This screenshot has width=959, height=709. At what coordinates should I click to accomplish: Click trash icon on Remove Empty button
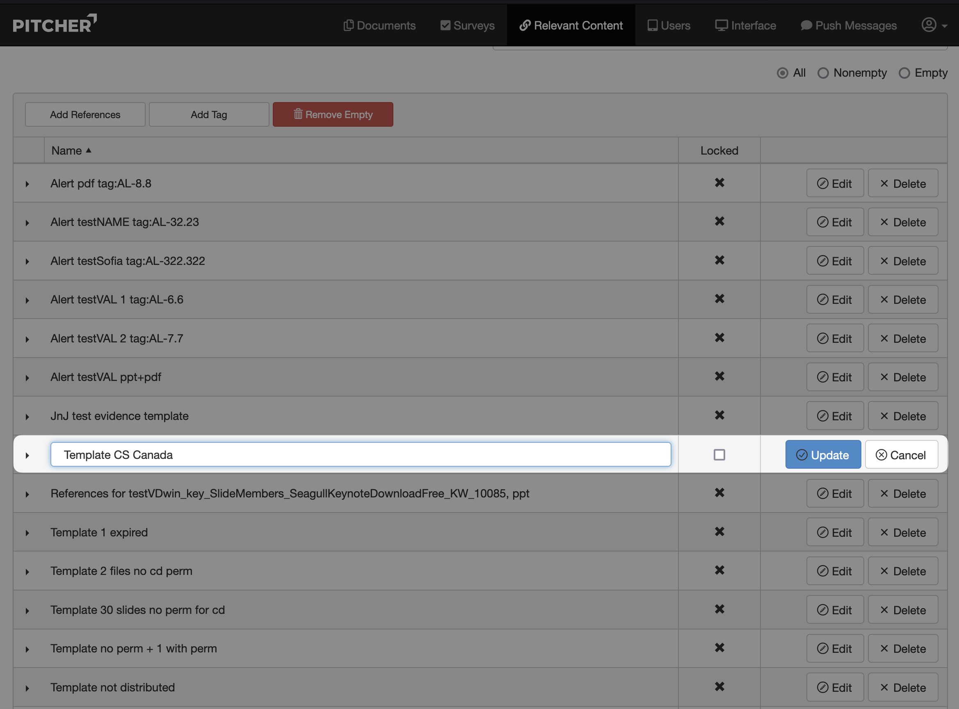tap(298, 114)
